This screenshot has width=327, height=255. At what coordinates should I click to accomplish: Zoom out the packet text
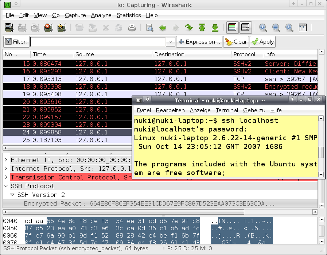pyautogui.click(x=276, y=28)
